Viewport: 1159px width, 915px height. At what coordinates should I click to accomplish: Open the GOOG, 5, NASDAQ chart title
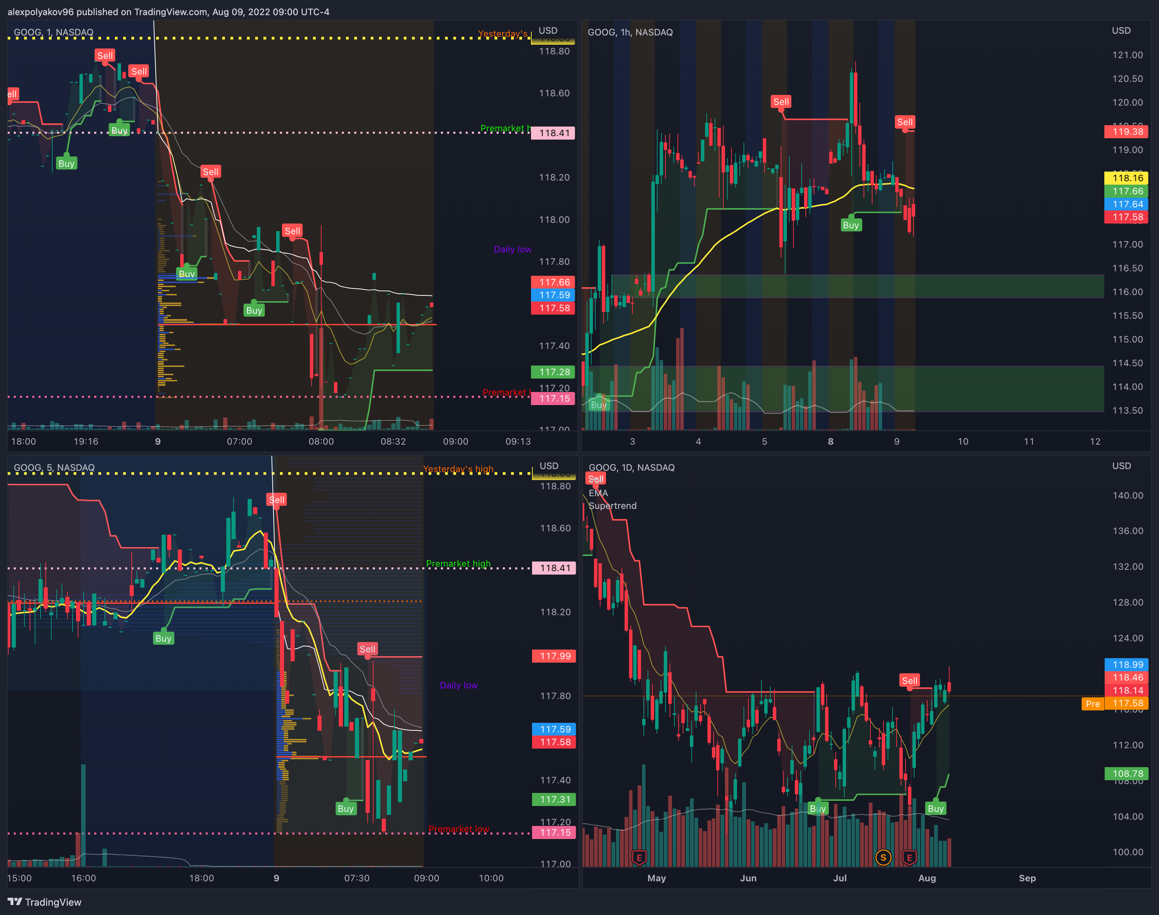point(54,467)
